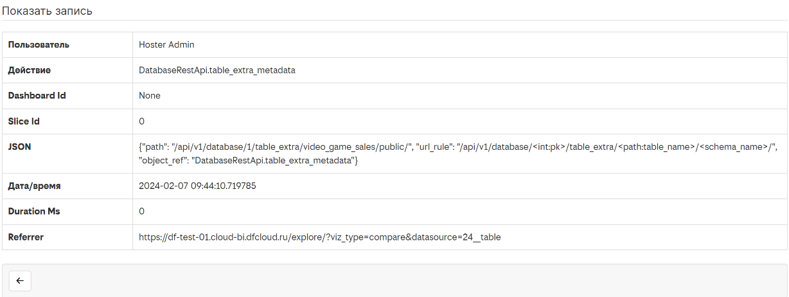Screen dimensions: 789x297
Task: Click the object_ref line in JSON
Action: click(248, 160)
